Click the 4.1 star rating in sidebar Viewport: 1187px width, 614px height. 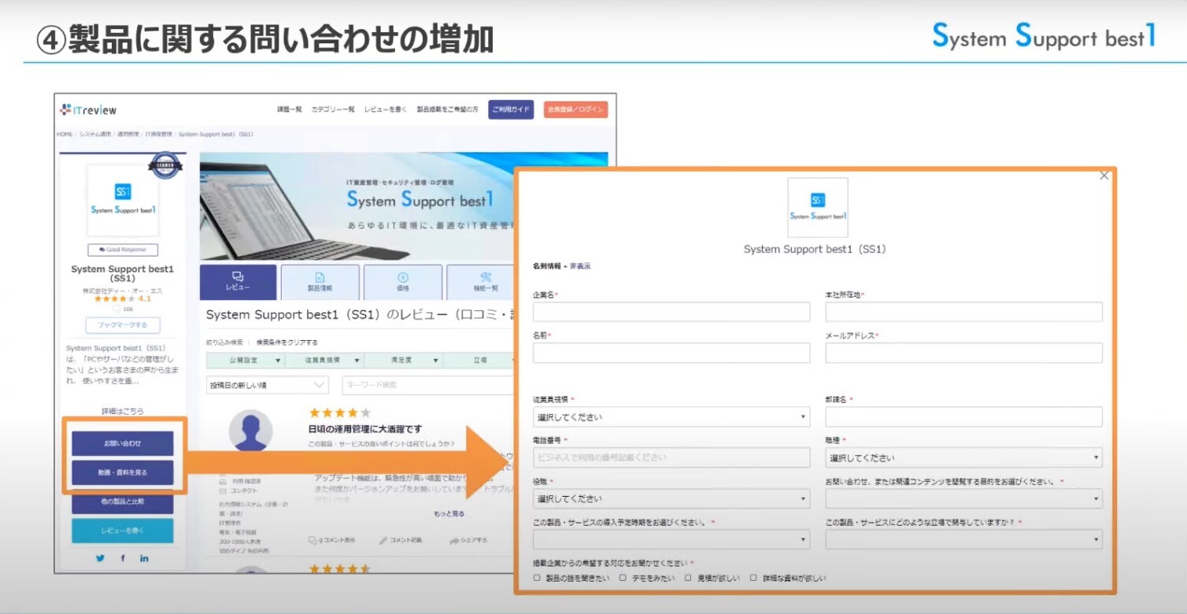(x=123, y=299)
